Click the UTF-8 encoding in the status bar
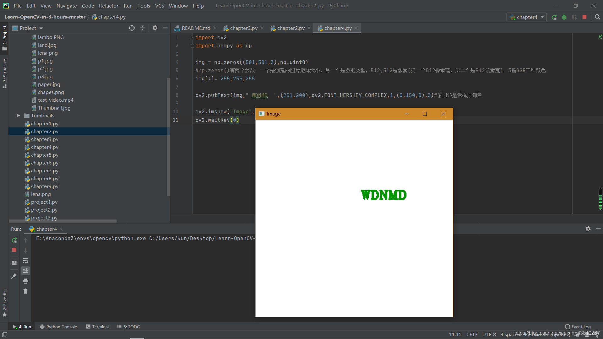 (x=489, y=335)
